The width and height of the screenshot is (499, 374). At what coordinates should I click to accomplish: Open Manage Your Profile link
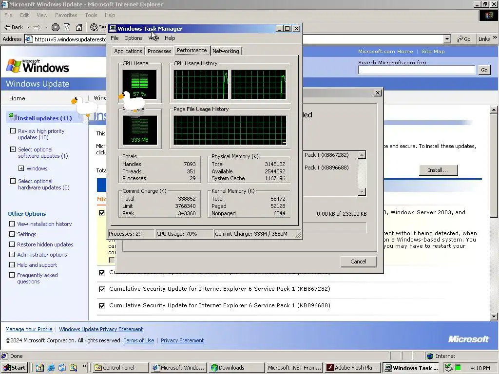click(29, 330)
